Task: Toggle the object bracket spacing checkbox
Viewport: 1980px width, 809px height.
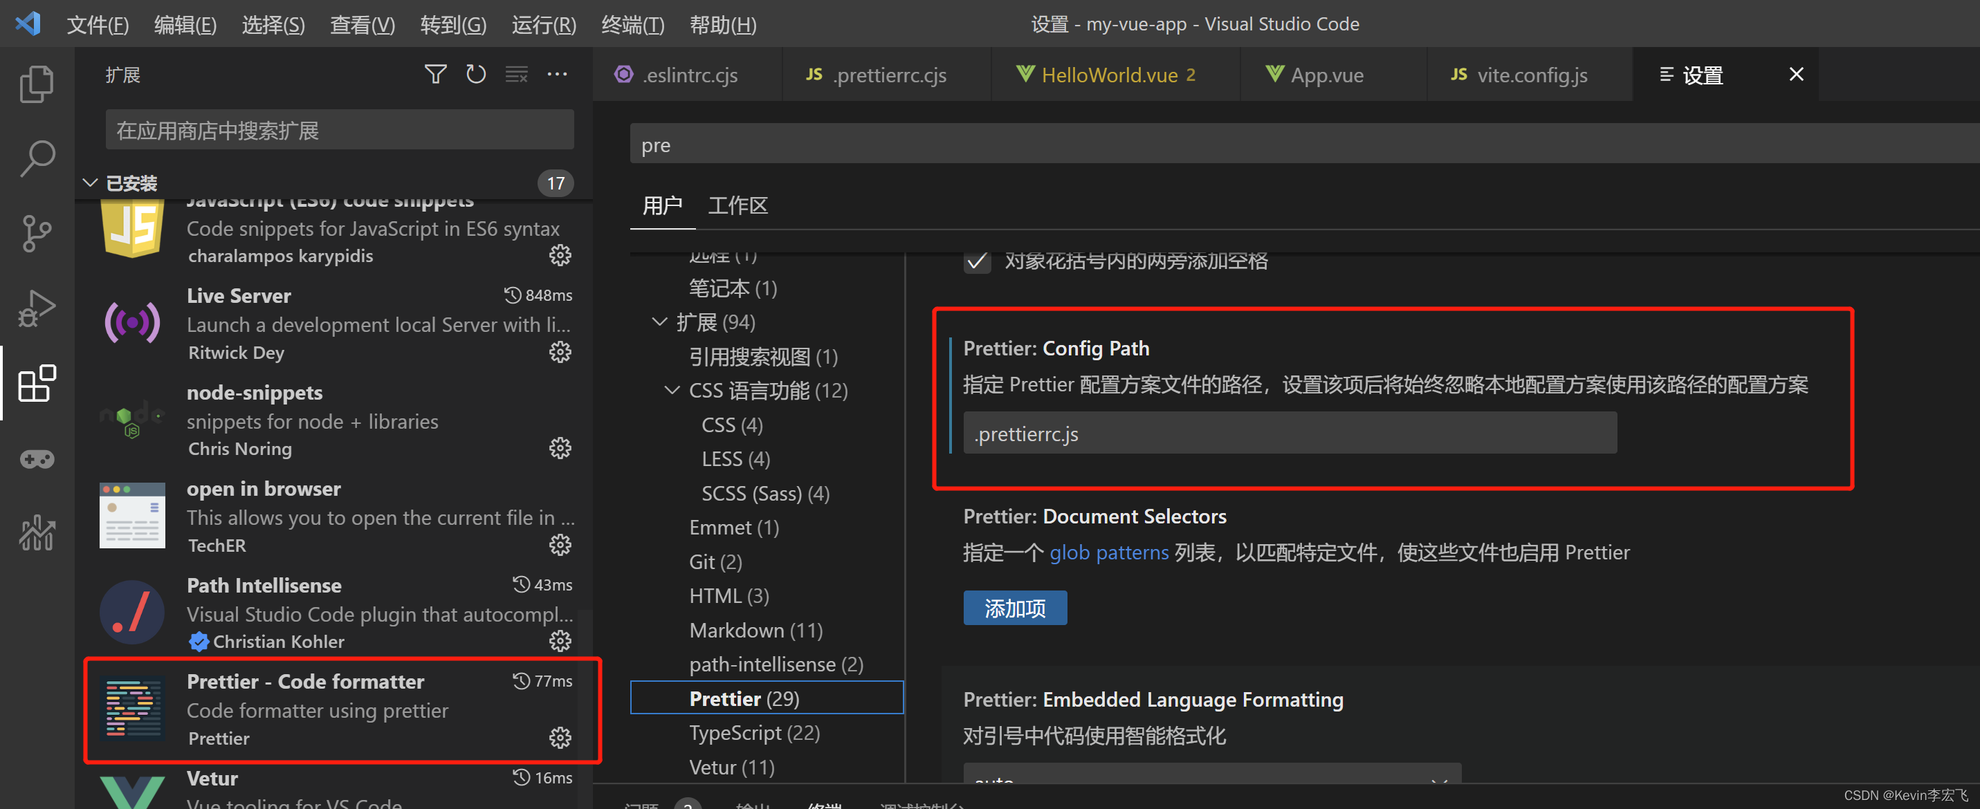Action: point(977,261)
